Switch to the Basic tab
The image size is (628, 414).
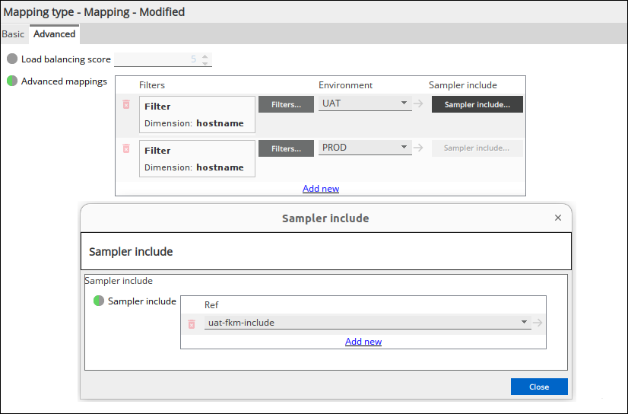click(13, 34)
